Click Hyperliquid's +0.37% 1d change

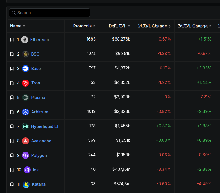[x=163, y=126]
